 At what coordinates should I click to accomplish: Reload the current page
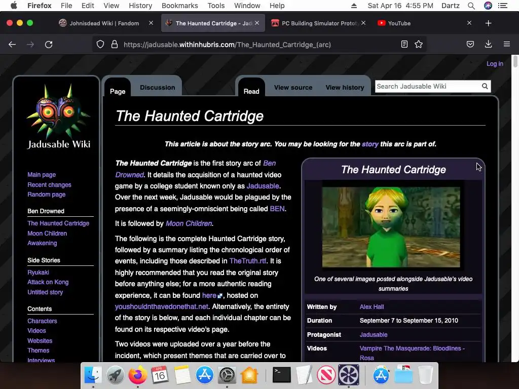click(x=49, y=45)
